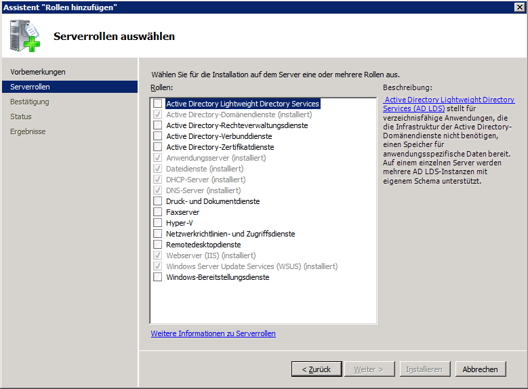Select the Serverrollen step
528x389 pixels.
(x=70, y=87)
